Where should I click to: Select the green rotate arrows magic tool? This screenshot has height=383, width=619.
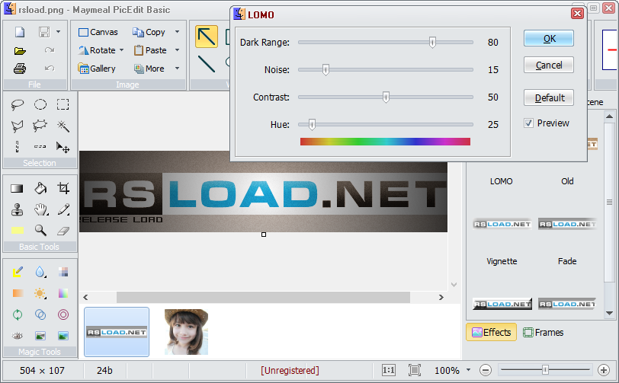[x=17, y=314]
